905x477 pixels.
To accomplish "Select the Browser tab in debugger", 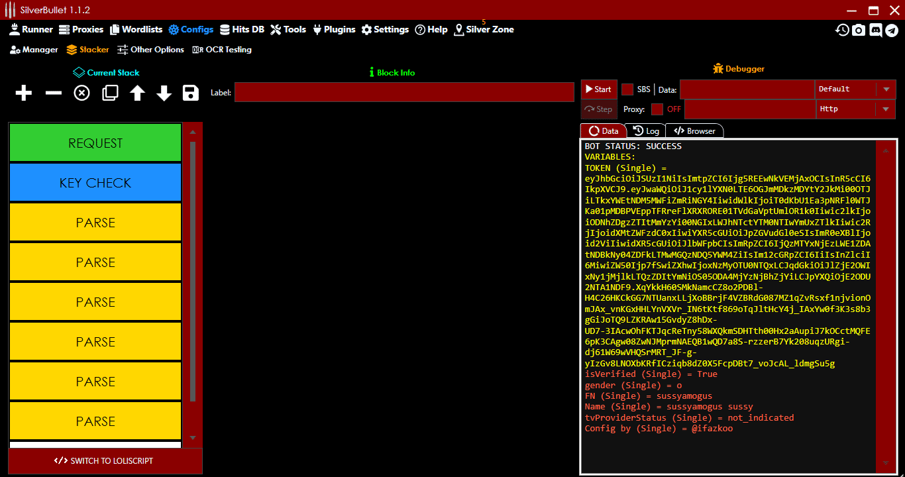I will [x=694, y=131].
